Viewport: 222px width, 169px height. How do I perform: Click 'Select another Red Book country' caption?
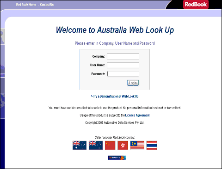[x=115, y=137]
